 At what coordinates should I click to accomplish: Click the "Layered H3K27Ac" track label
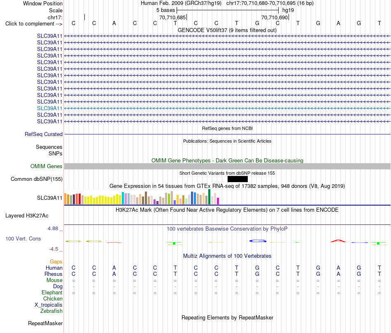(27, 216)
